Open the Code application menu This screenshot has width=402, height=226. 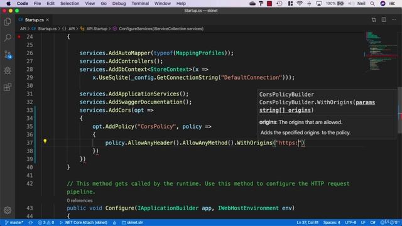pyautogui.click(x=23, y=3)
